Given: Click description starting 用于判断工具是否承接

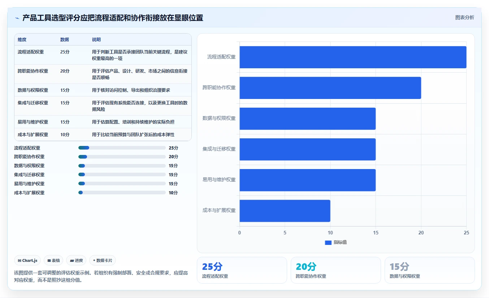Looking at the screenshot, I should pos(140,55).
